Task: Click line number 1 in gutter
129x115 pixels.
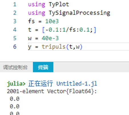Action: [15, 5]
